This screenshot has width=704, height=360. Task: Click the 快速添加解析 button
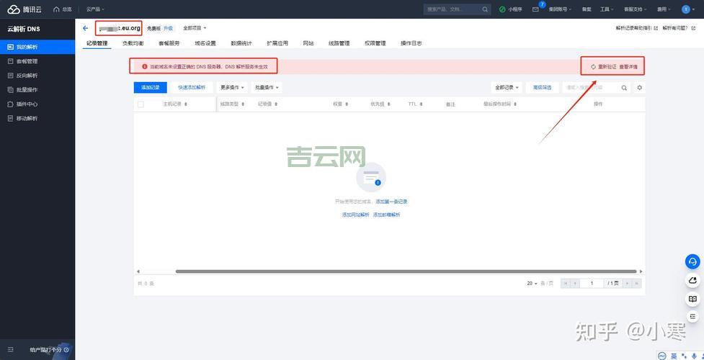click(x=192, y=88)
